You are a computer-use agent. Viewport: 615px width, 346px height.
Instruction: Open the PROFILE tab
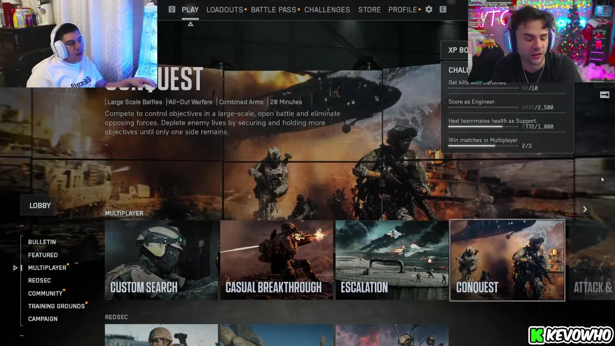tap(403, 10)
